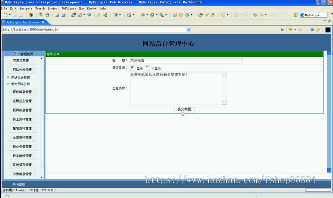The width and height of the screenshot is (333, 198).
Task: Expand 物业设备管理 sidebar section
Action: [x=22, y=147]
